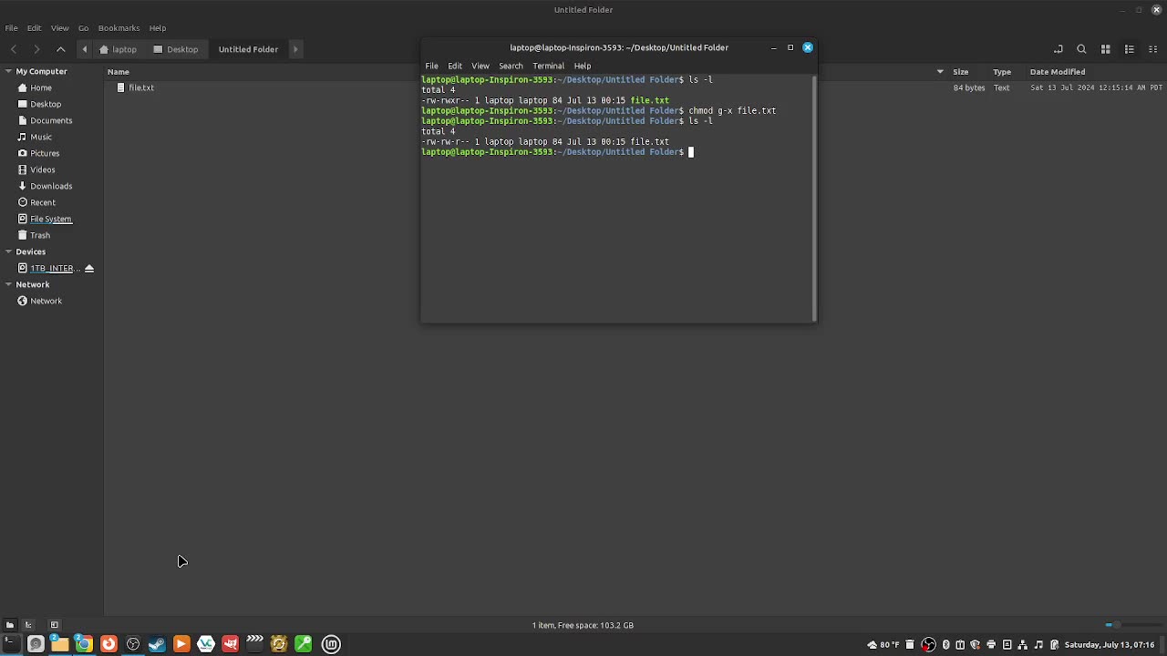The height and width of the screenshot is (656, 1167).
Task: Open the file manager Go menu
Action: [x=83, y=28]
